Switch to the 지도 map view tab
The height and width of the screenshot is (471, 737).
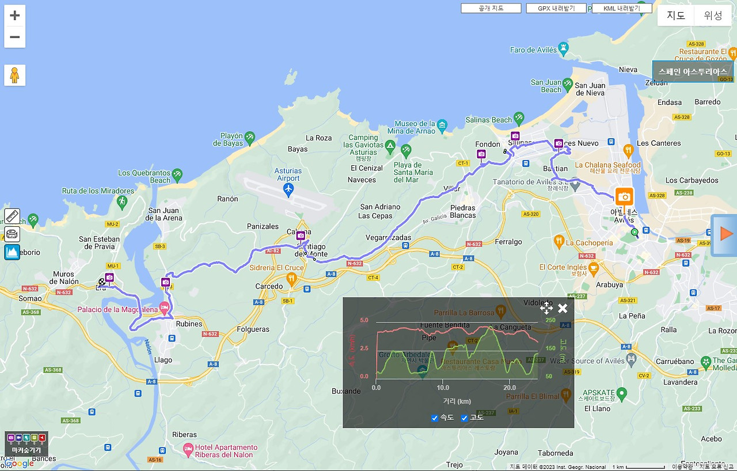(676, 16)
